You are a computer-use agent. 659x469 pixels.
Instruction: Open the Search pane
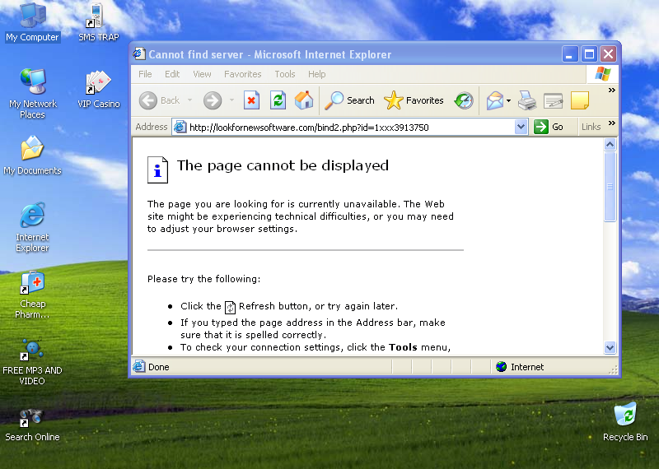(x=349, y=100)
